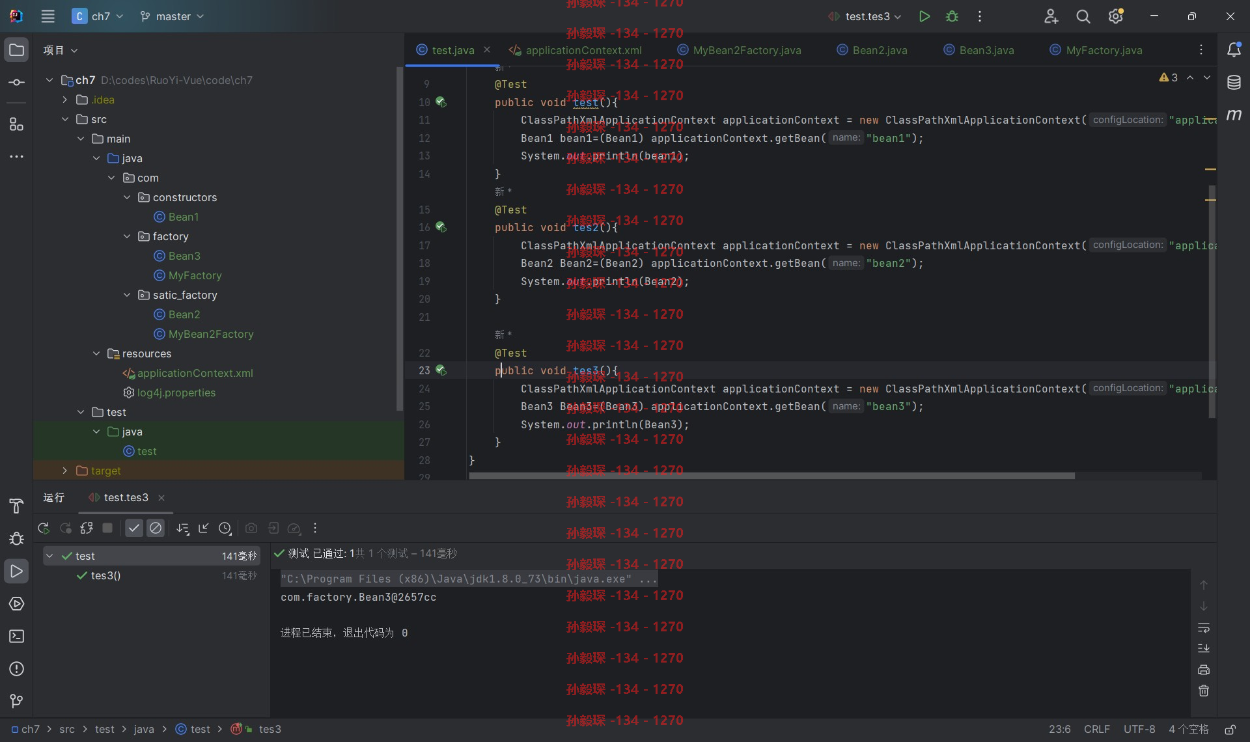Switch to MyFactory.java tab
The width and height of the screenshot is (1250, 742).
[1096, 50]
